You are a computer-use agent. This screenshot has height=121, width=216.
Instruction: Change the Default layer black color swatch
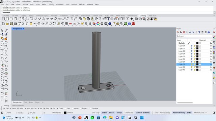[x=197, y=43]
